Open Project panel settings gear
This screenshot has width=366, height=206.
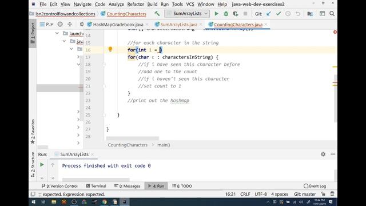point(81,24)
